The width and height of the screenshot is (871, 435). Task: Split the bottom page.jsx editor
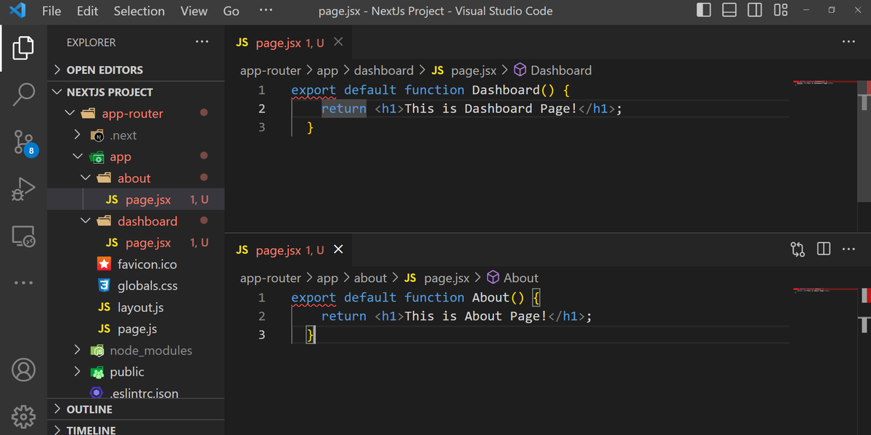[823, 249]
